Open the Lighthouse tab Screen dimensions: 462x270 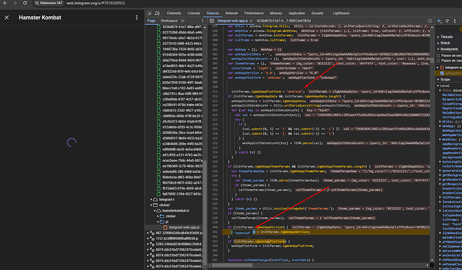pos(341,13)
